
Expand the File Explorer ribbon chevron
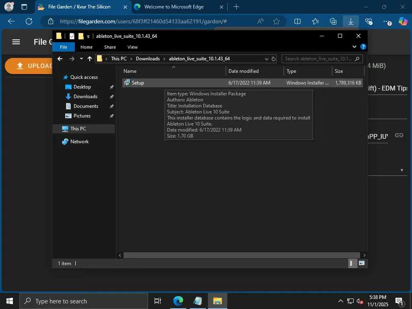pos(354,47)
